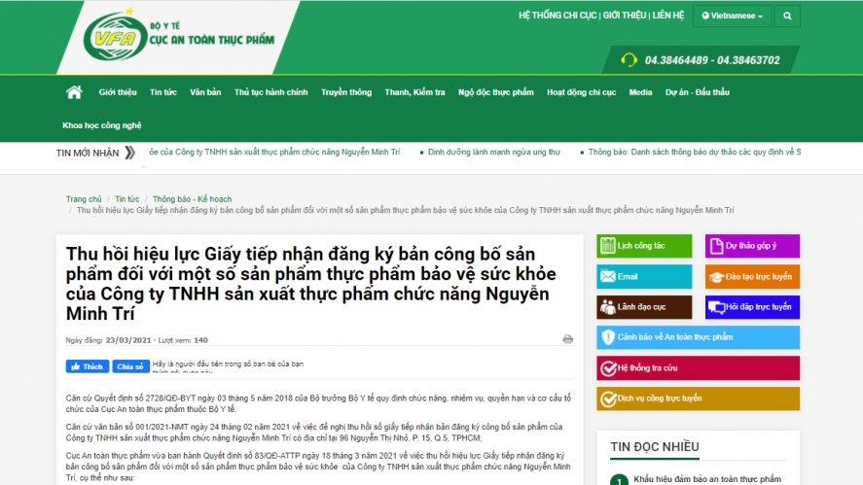Viewport: 863px width, 485px height.
Task: Open Đào tạo trực tuyến orange tile
Action: click(752, 277)
